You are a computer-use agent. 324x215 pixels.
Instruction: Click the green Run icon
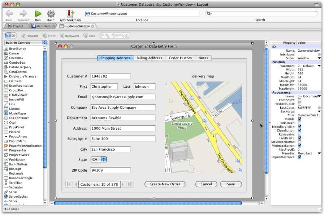[x=38, y=14]
